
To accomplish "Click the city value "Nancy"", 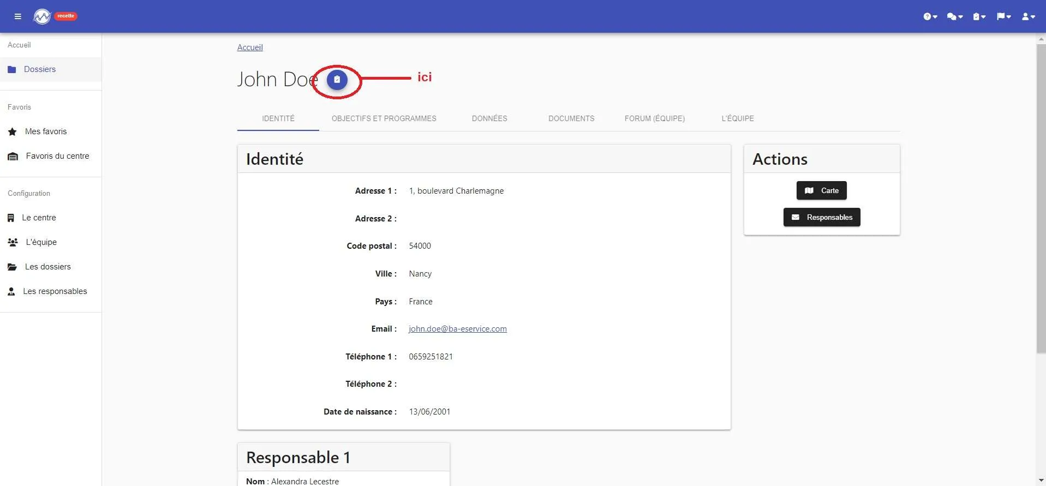I will pyautogui.click(x=420, y=274).
